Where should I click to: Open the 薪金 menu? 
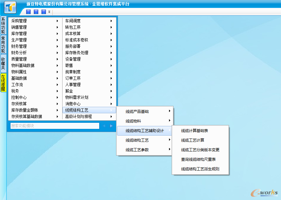pos(89,91)
